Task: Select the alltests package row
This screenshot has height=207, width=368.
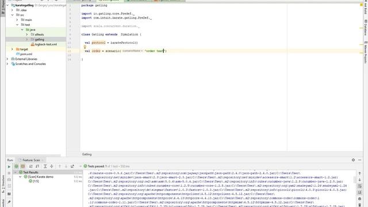Action: coord(36,34)
